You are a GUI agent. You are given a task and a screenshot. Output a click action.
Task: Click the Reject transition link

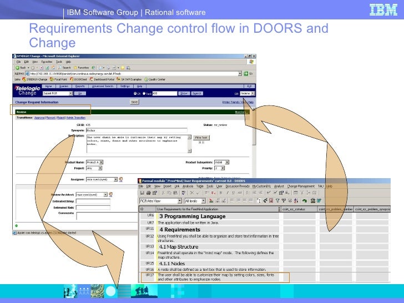click(61, 118)
